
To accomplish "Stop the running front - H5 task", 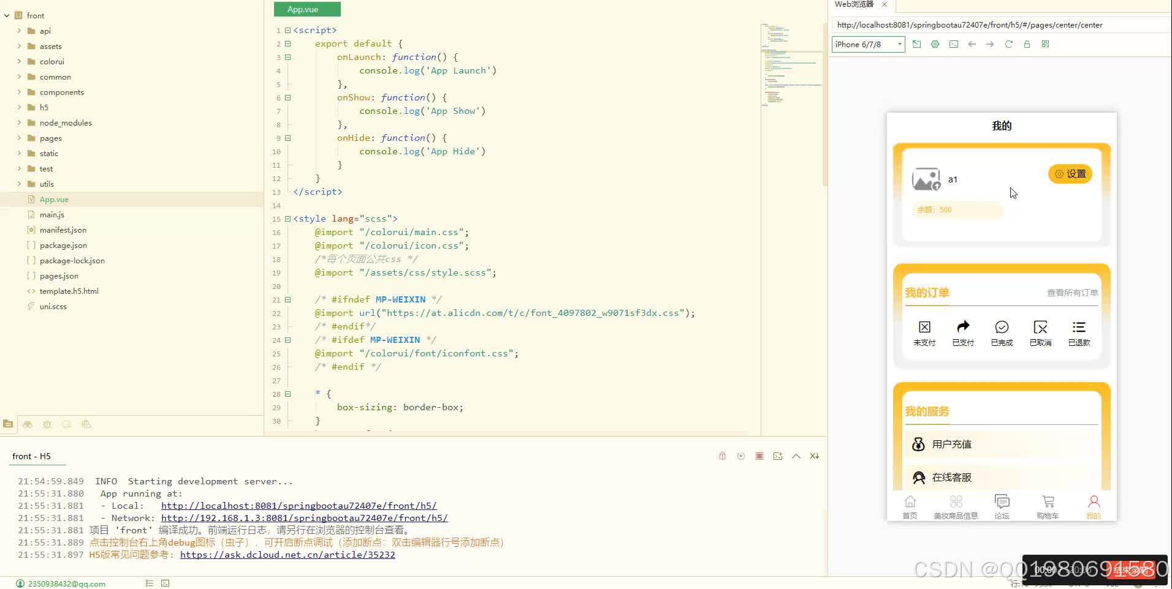I will click(759, 456).
